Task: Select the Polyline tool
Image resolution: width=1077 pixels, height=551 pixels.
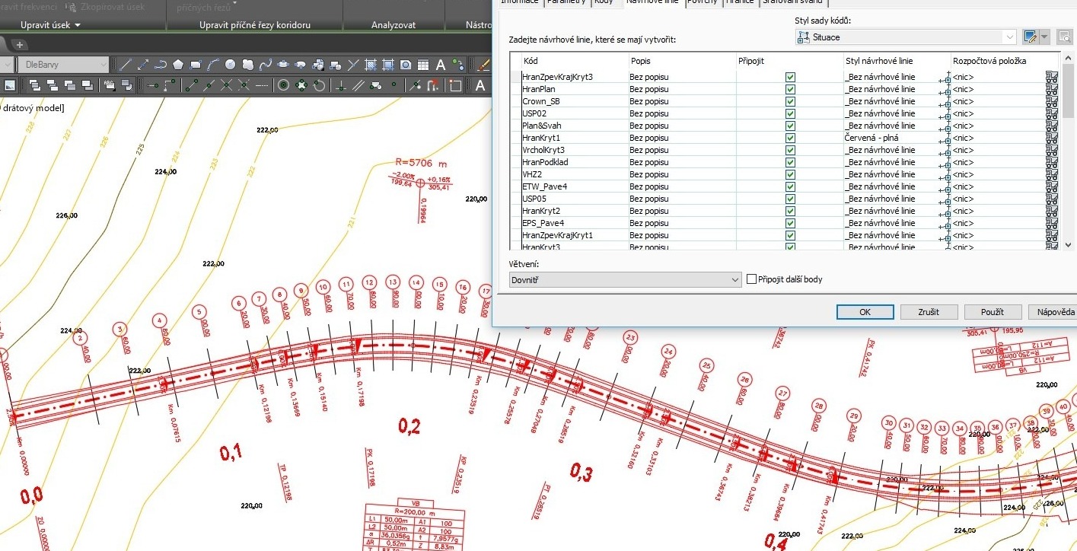Action: pyautogui.click(x=161, y=65)
